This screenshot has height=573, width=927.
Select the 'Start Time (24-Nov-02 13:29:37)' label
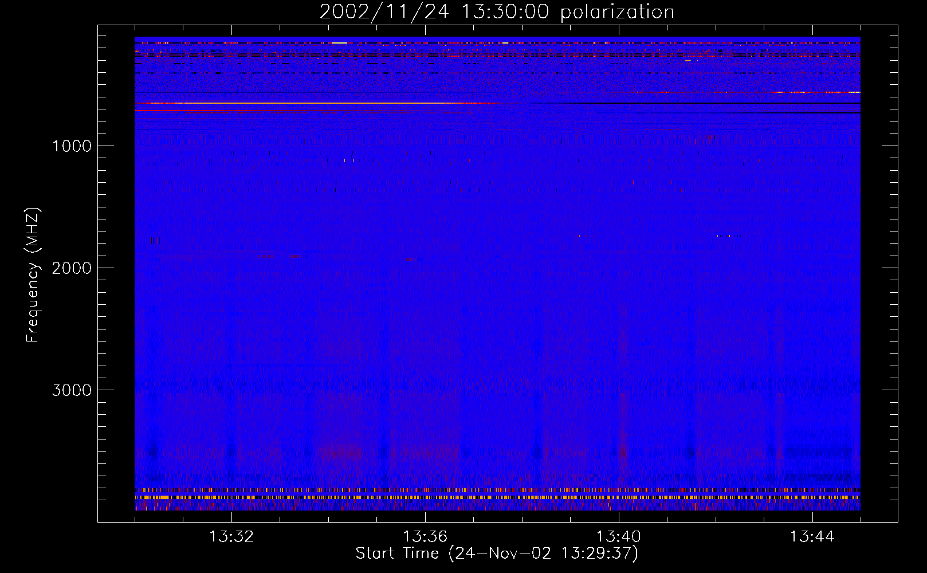tap(497, 554)
